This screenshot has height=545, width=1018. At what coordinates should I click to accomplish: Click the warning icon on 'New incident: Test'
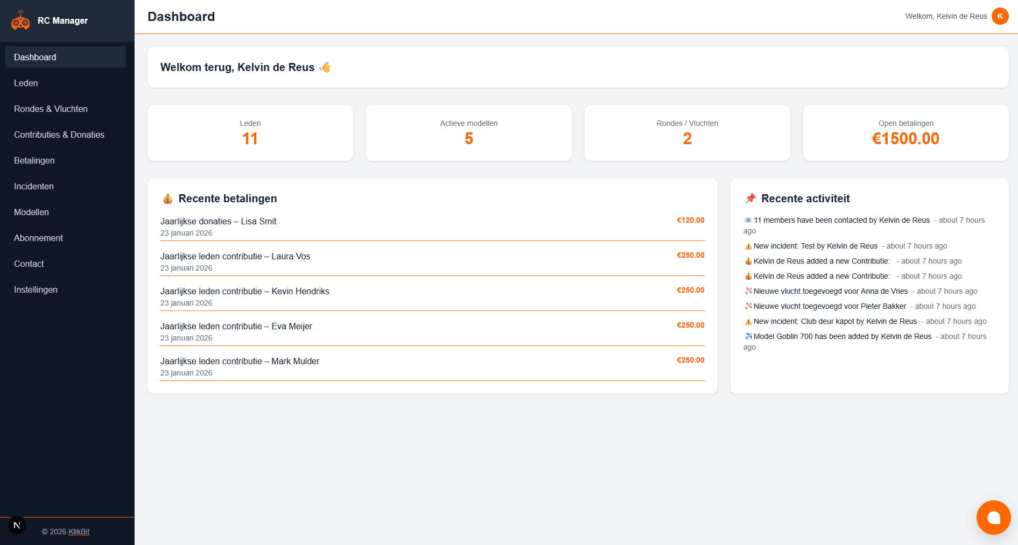point(748,246)
